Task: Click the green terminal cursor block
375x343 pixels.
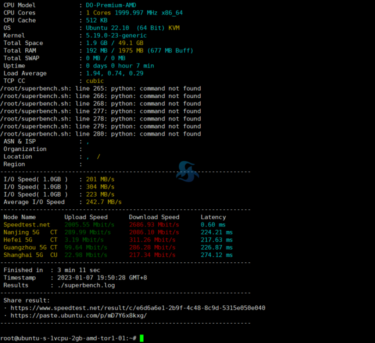Action: (x=141, y=338)
